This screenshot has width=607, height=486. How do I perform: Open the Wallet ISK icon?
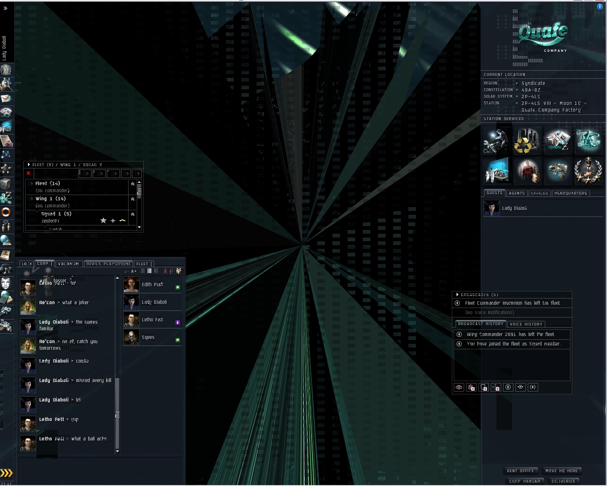pyautogui.click(x=6, y=197)
